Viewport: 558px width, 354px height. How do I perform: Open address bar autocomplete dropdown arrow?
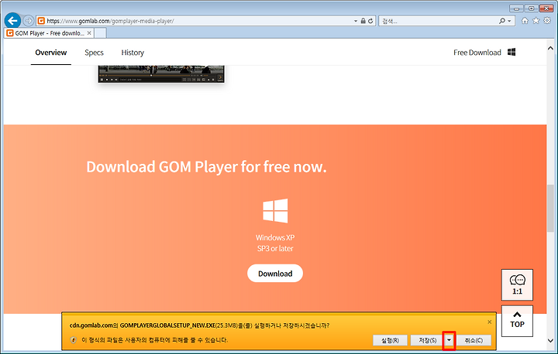click(356, 21)
